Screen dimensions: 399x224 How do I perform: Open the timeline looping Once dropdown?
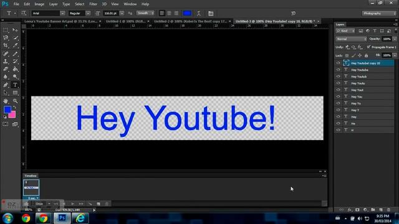[42, 203]
